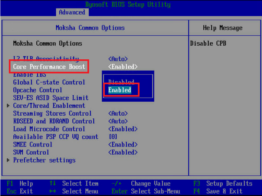The width and height of the screenshot is (262, 196).
Task: Click the F1 Help hint
Action: [20, 184]
